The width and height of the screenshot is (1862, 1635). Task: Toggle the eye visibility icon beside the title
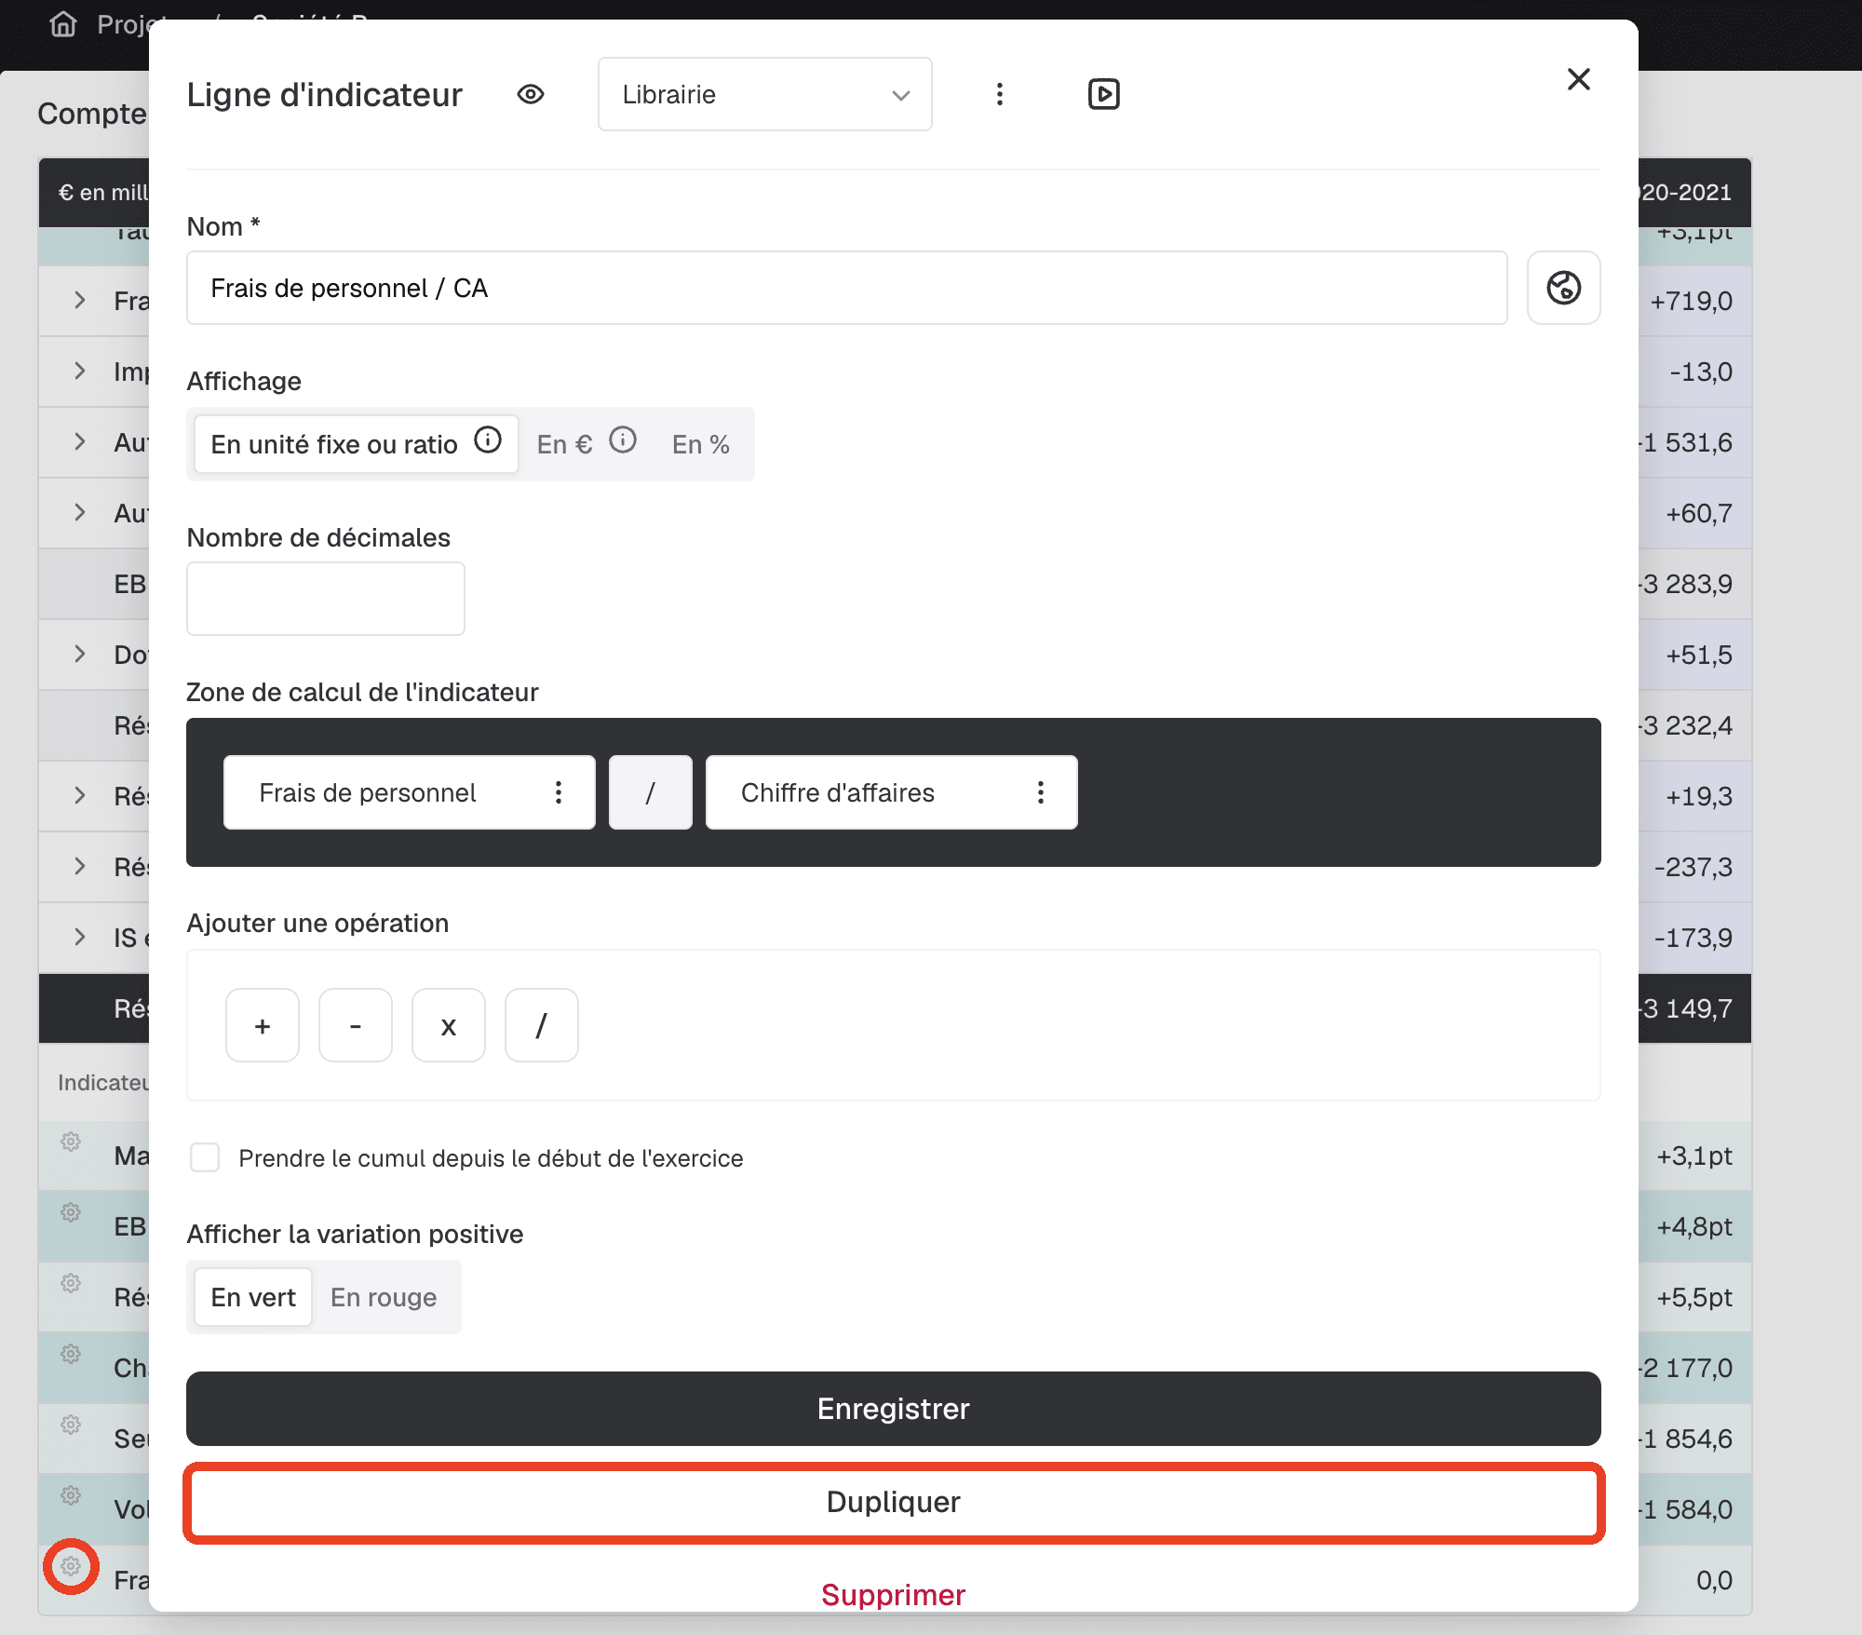(531, 94)
